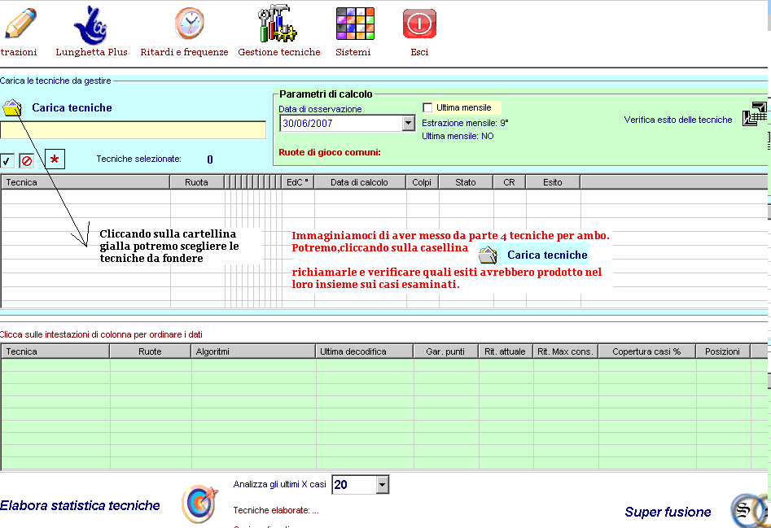The height and width of the screenshot is (528, 771).
Task: Click Verifica esito delle tecniche link
Action: coord(678,120)
